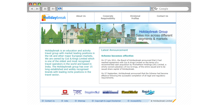Click Copyright & Legal Disclaimer link
This screenshot has width=217, height=106.
pos(108,101)
